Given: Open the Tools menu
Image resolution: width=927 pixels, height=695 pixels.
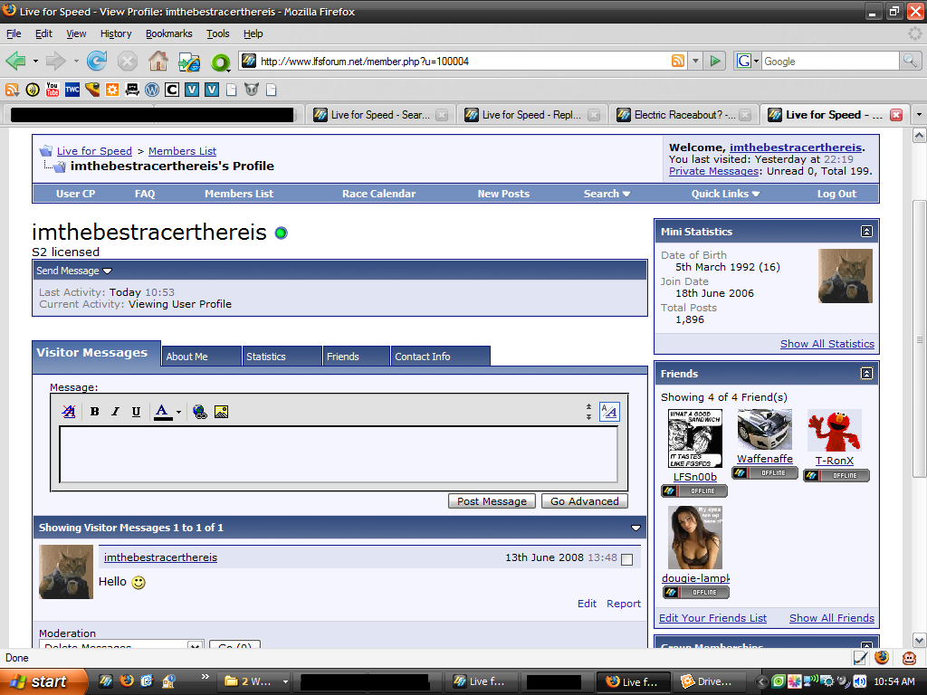Looking at the screenshot, I should [x=217, y=33].
